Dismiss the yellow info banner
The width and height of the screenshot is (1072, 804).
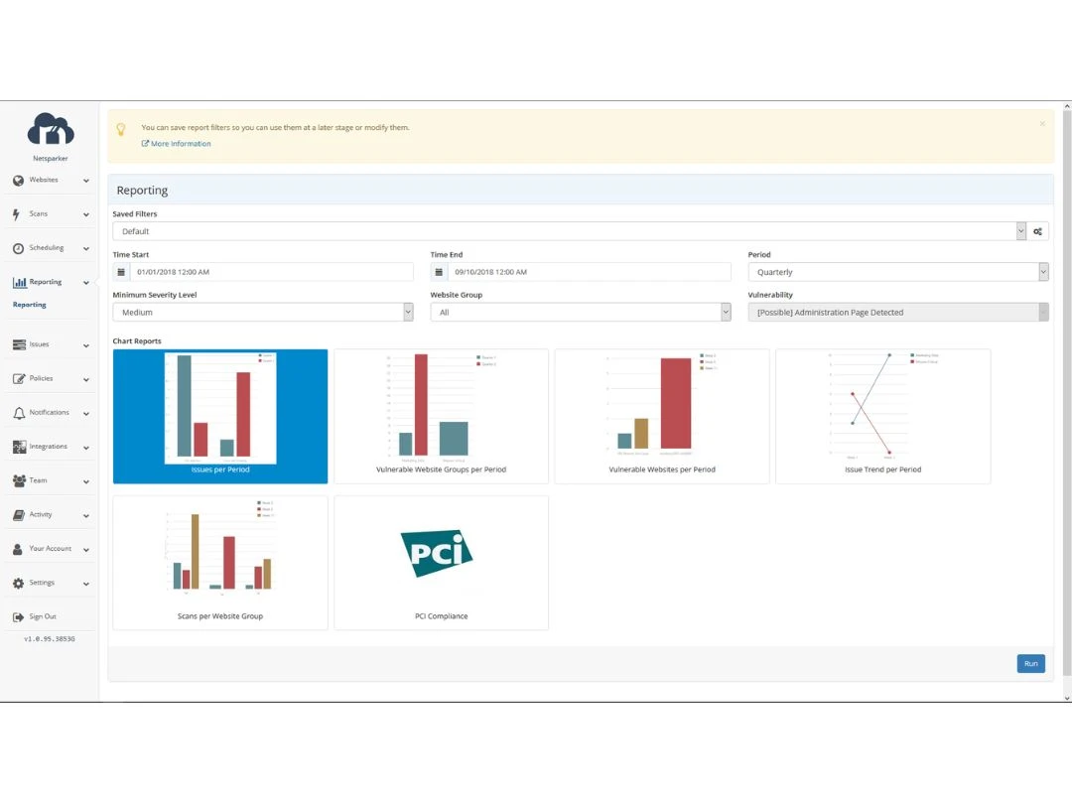click(x=1042, y=124)
